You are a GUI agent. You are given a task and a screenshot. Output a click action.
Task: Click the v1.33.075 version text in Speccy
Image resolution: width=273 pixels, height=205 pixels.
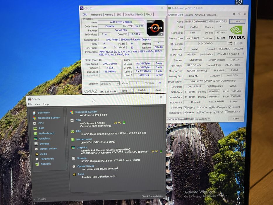click(40, 199)
